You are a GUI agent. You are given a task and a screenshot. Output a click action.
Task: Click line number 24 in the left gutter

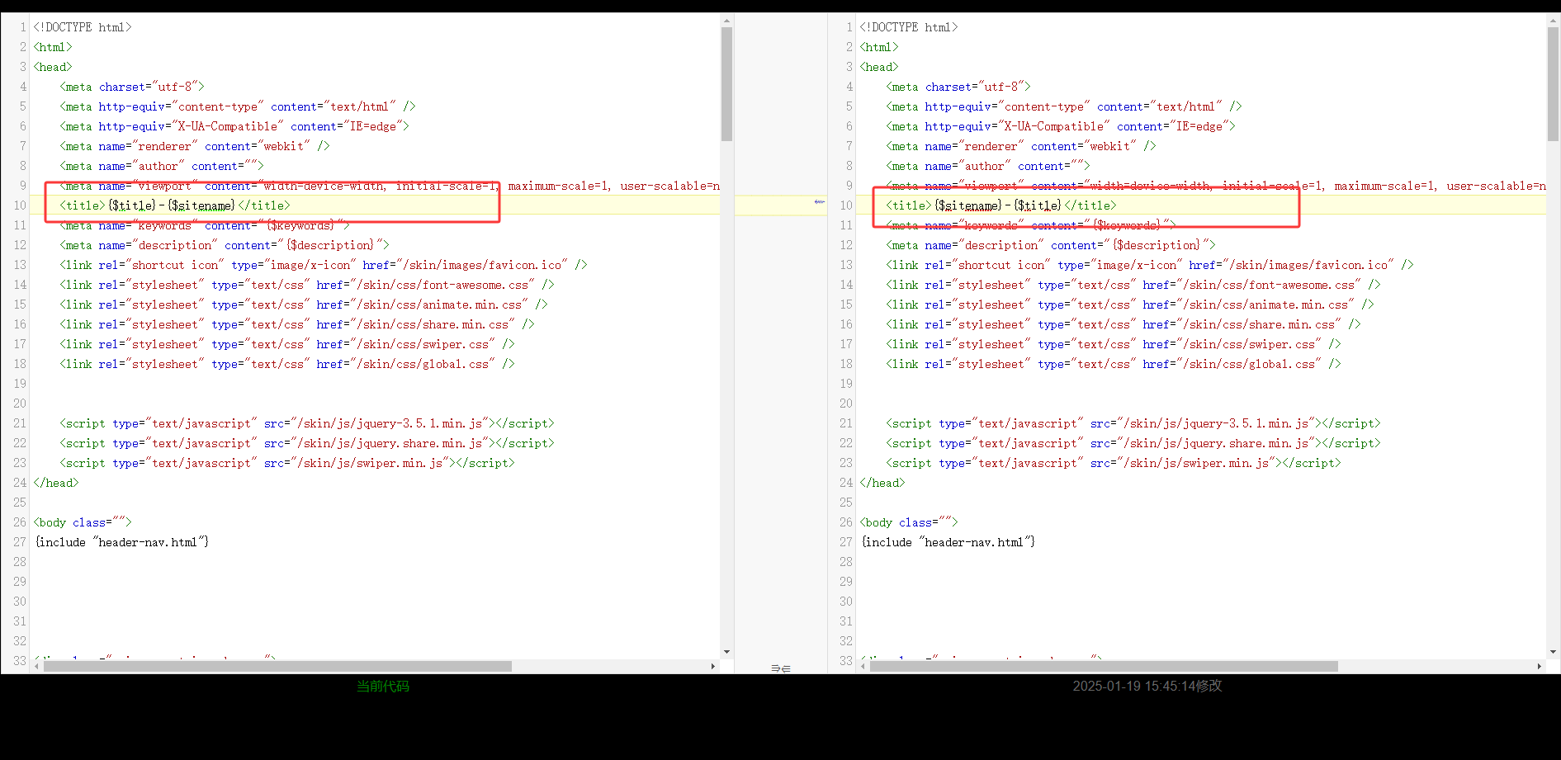pyautogui.click(x=20, y=483)
